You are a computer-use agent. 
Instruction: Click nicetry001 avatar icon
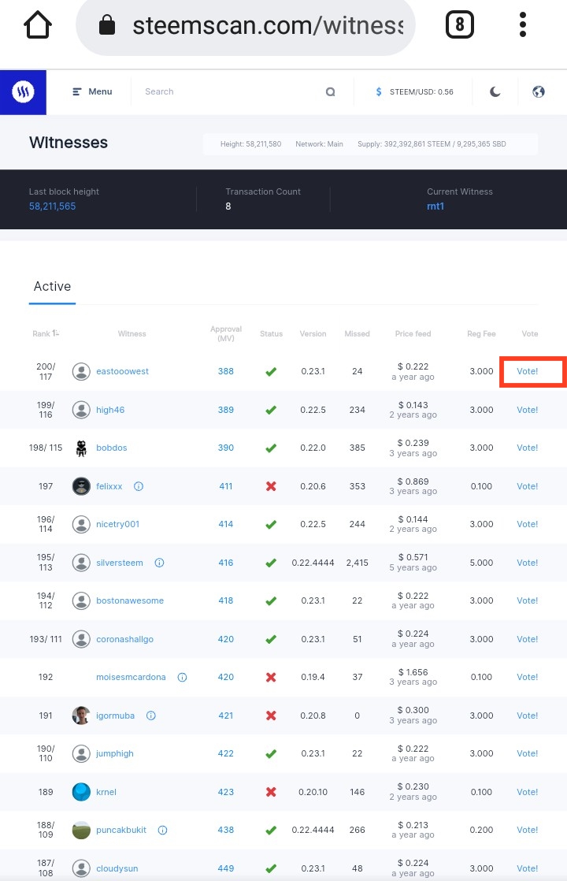81,524
